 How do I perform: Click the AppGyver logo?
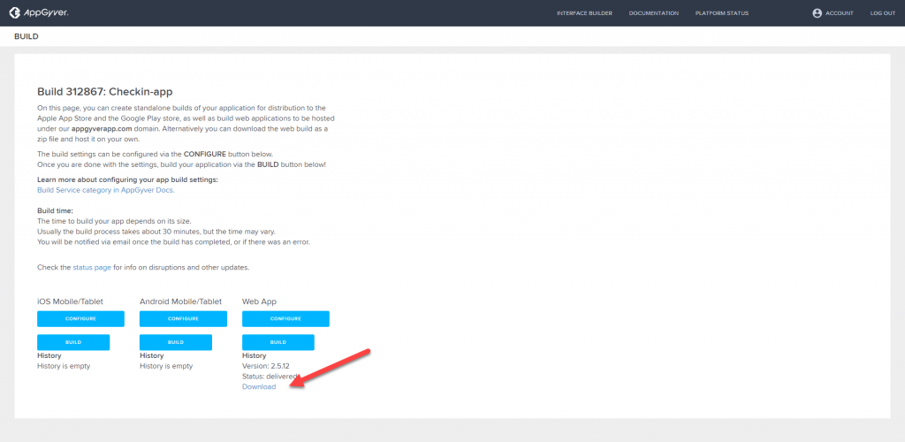(x=39, y=12)
